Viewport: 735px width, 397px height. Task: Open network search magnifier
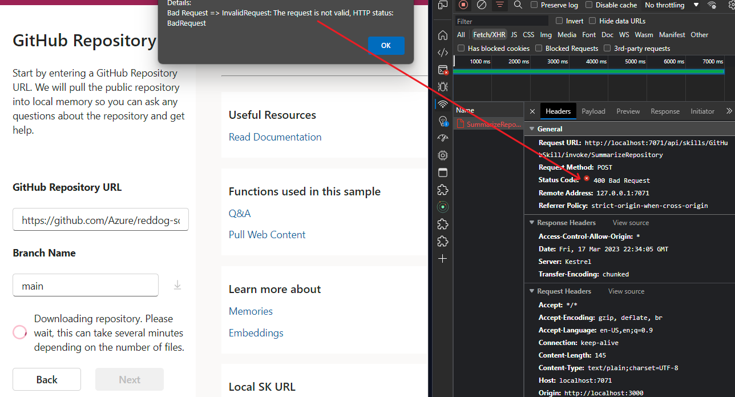click(x=518, y=5)
